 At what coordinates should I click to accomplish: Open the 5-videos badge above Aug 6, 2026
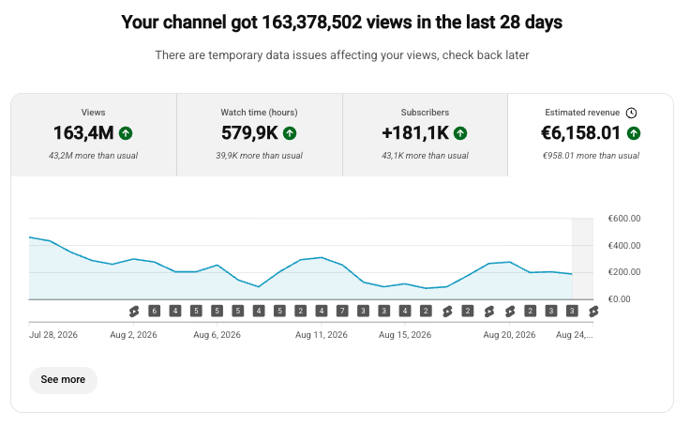[217, 312]
